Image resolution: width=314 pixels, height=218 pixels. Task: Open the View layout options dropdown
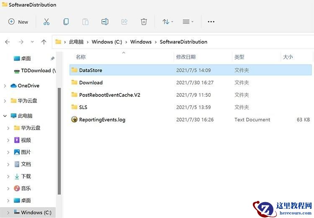tap(188, 22)
